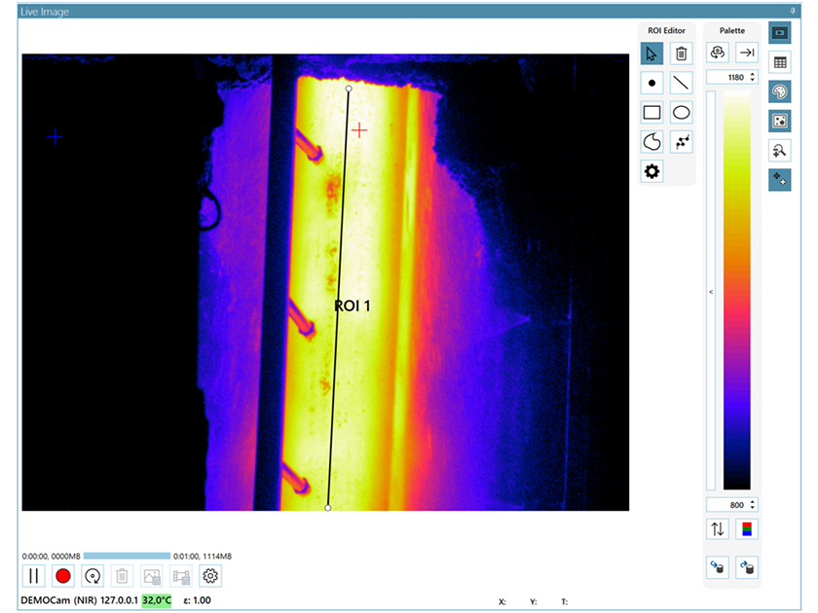Select the arrow pointer tool in ROI Editor
Image resolution: width=818 pixels, height=613 pixels.
651,54
